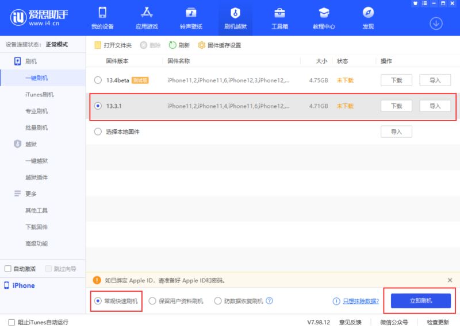The height and width of the screenshot is (329, 460).
Task: Open the 我的设备 device icon
Action: pyautogui.click(x=102, y=13)
